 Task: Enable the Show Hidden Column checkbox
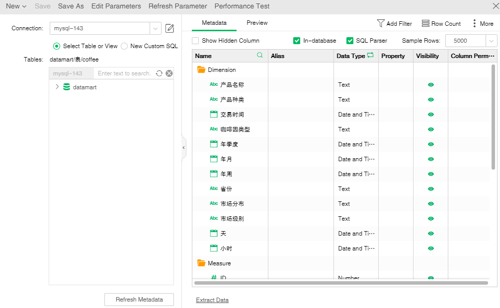(x=195, y=41)
